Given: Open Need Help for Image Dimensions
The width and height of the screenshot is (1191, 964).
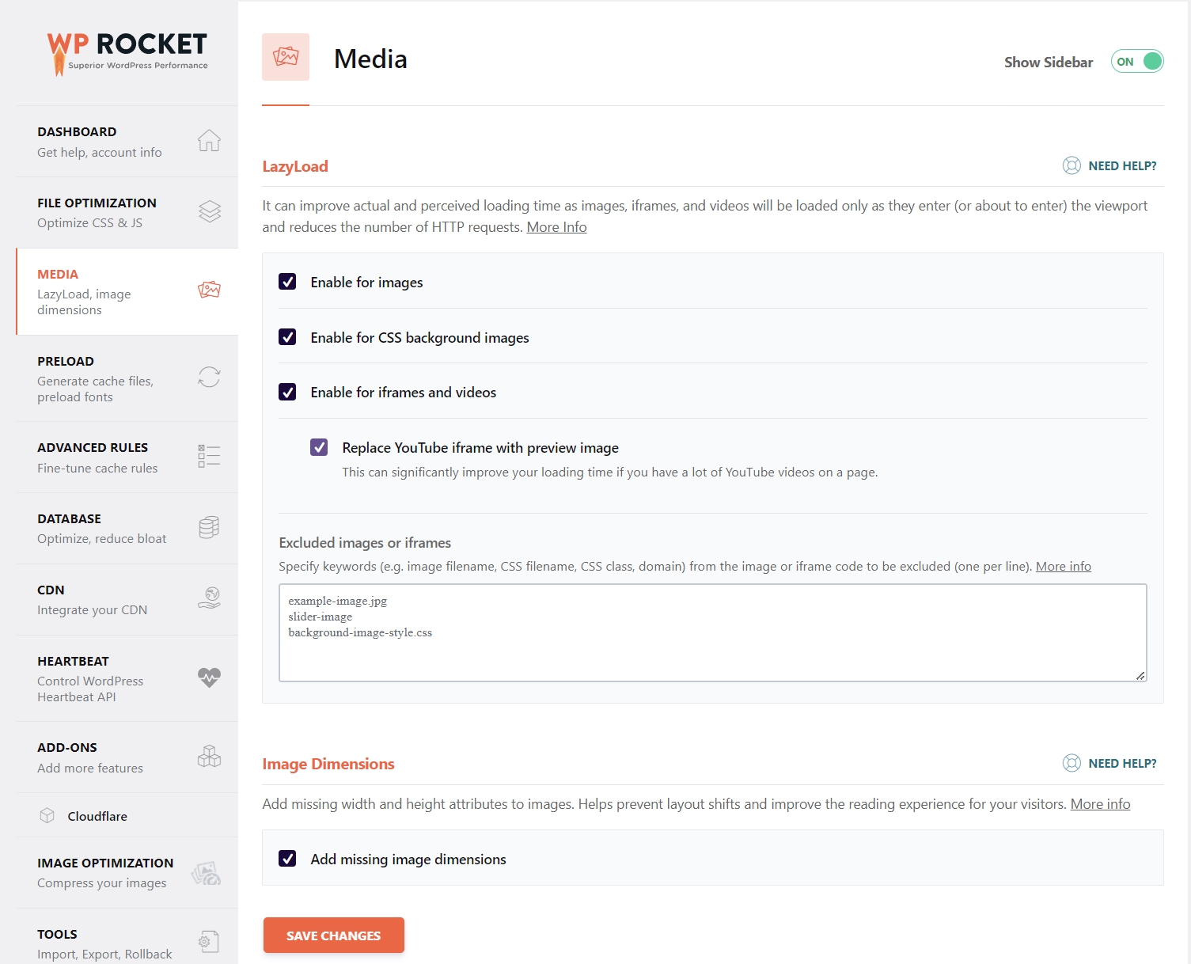Looking at the screenshot, I should coord(1109,763).
